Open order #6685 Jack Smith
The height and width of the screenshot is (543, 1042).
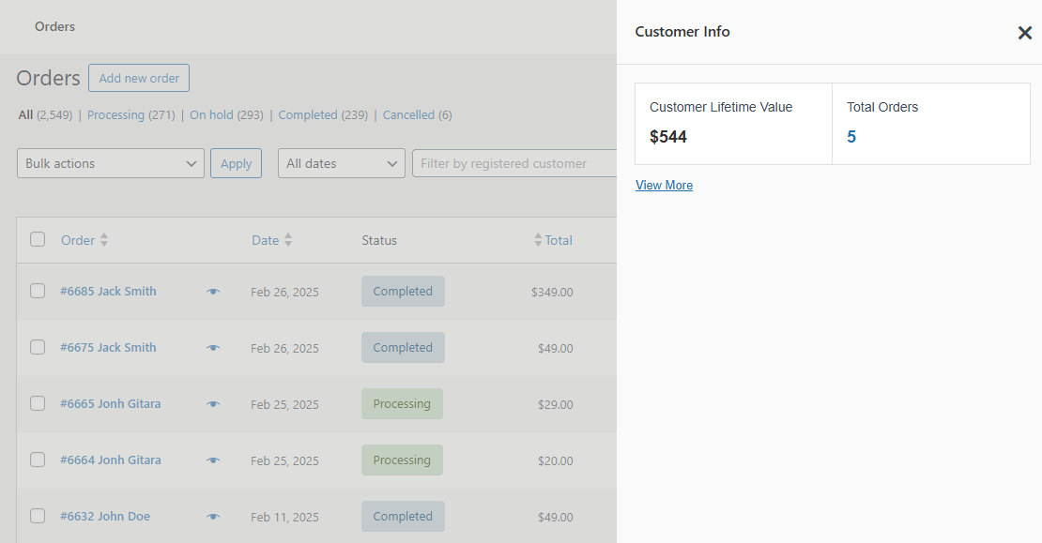click(x=108, y=292)
